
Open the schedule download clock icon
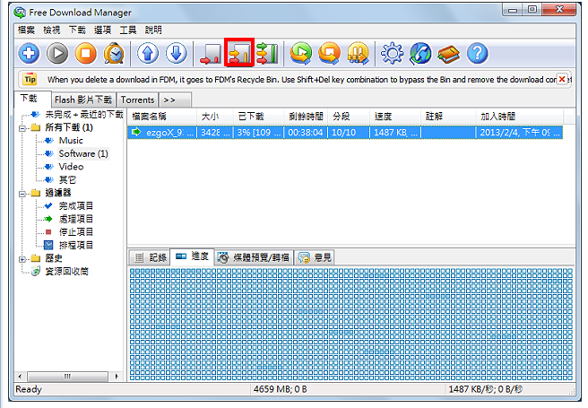(x=114, y=53)
